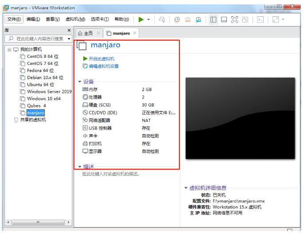Image resolution: width=304 pixels, height=235 pixels.
Task: Close the 主页 tab
Action: click(x=98, y=33)
